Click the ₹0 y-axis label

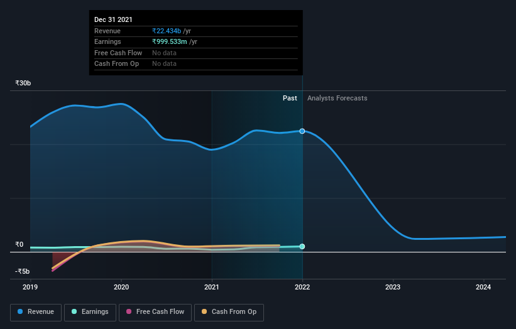(19, 244)
